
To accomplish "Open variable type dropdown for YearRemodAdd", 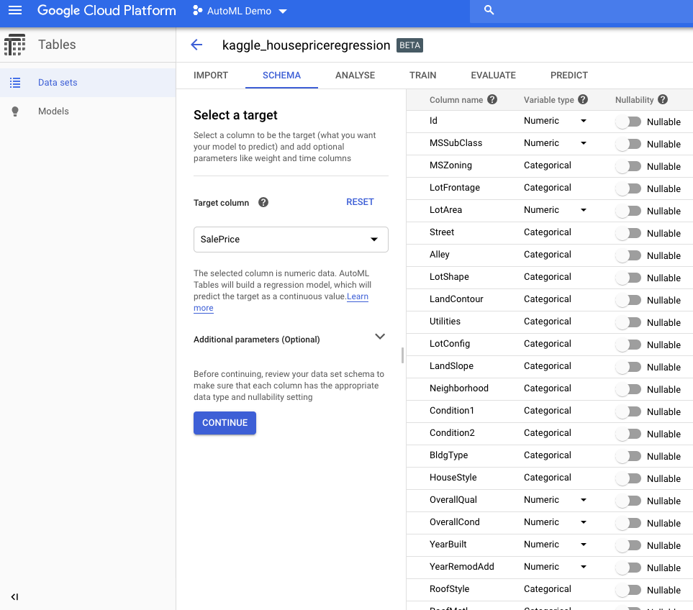I will 584,566.
